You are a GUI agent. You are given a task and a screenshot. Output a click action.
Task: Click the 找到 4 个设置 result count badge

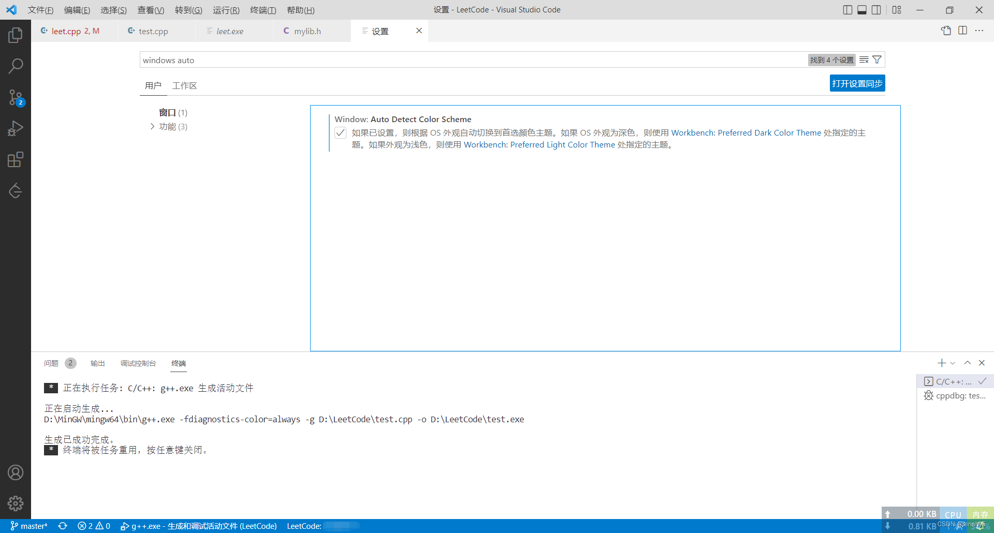[832, 60]
